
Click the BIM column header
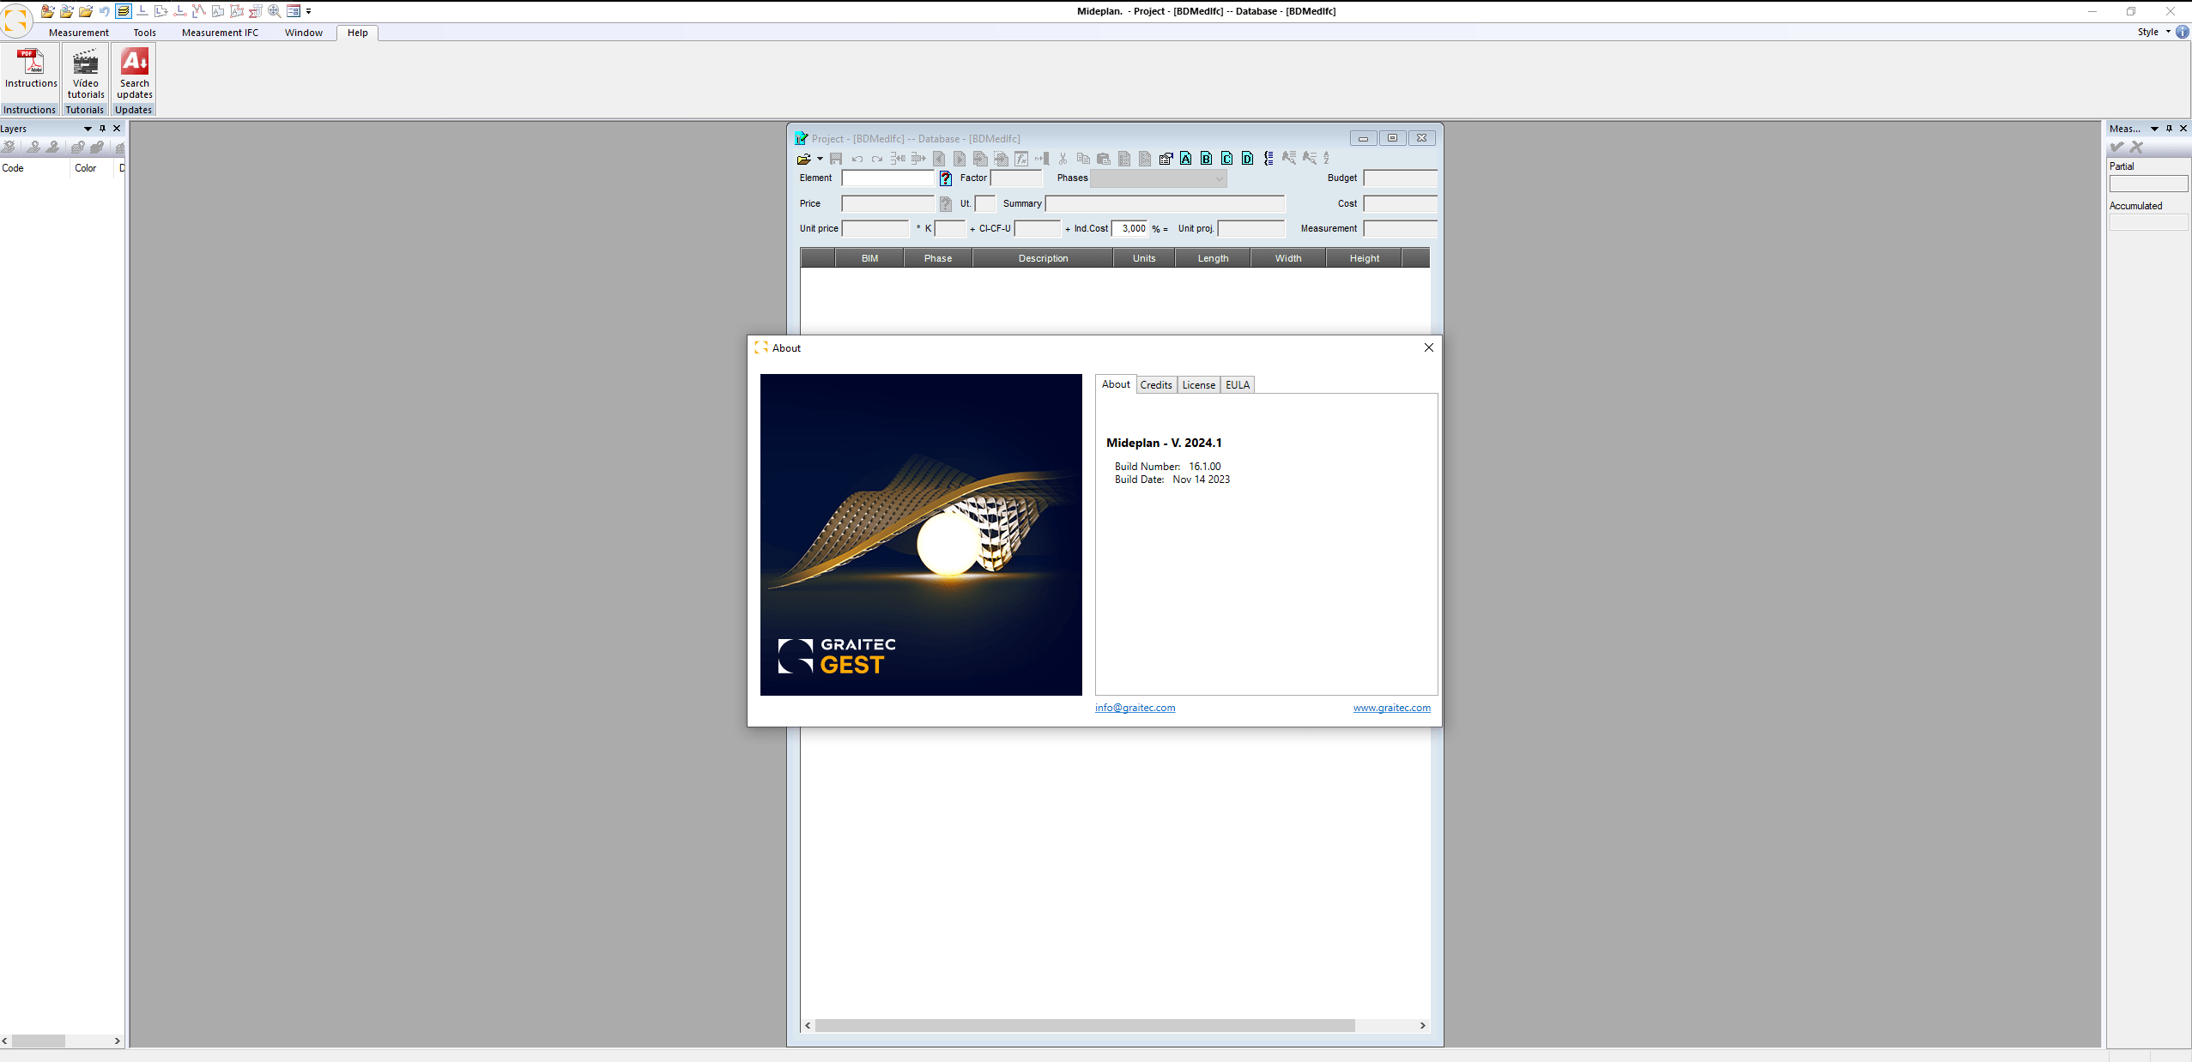tap(869, 258)
